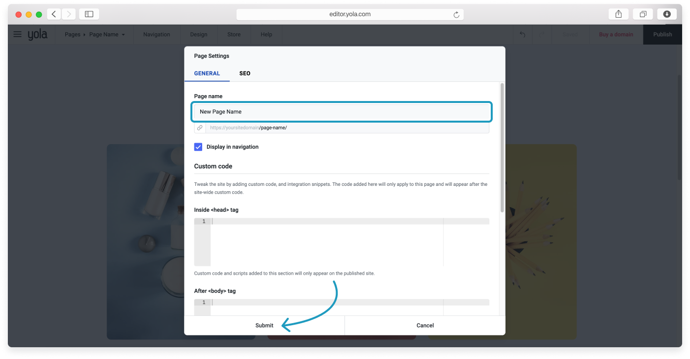Click the Yola logo
690x359 pixels.
click(x=37, y=34)
